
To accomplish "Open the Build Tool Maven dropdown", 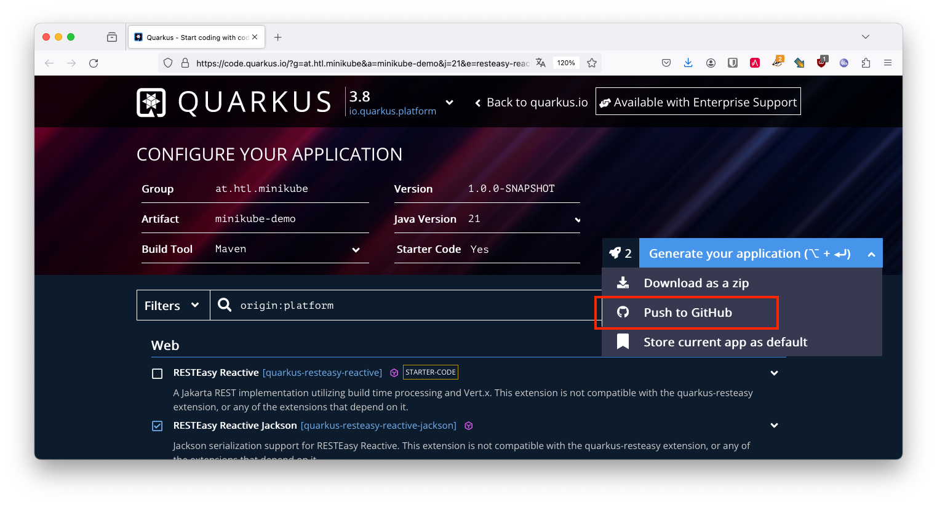I will (356, 250).
